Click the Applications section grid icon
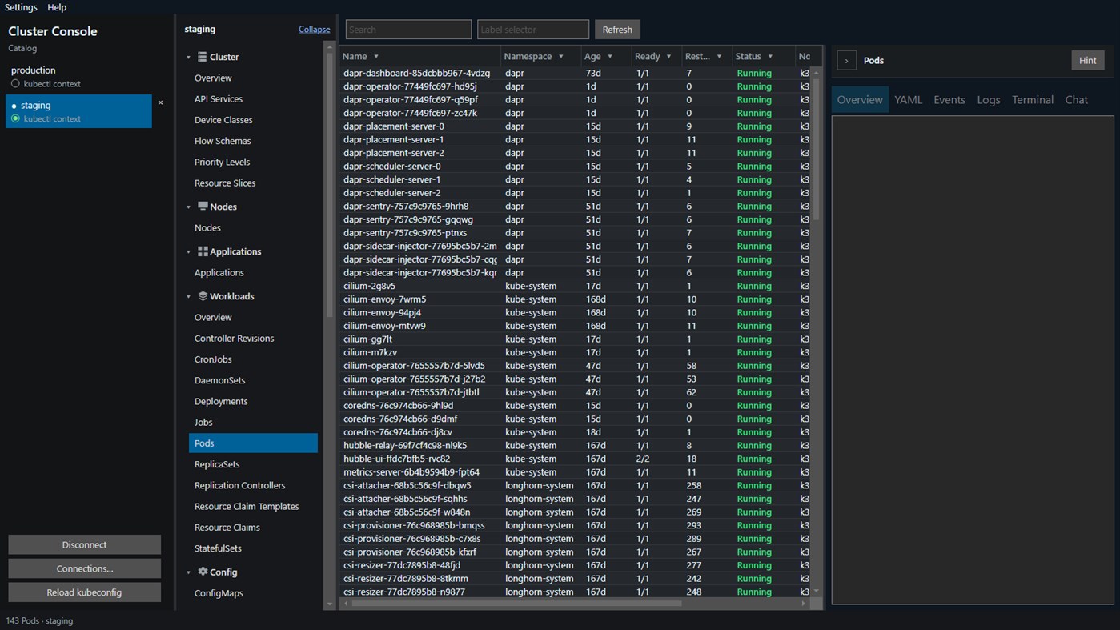Image resolution: width=1120 pixels, height=630 pixels. 203,251
